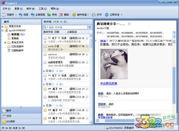179x131 pixels.
Task: Toggle star on weibo小组 17:56 mail
Action: click(x=87, y=46)
